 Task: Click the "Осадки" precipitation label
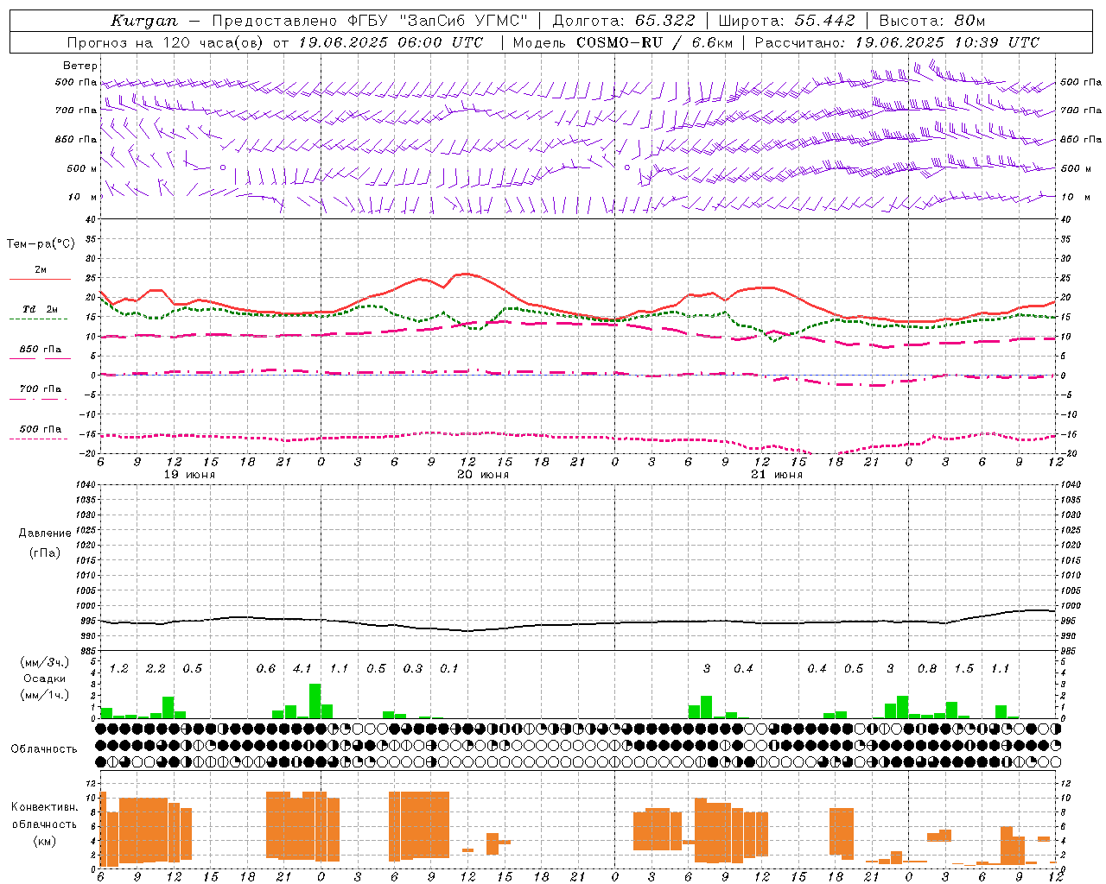coord(45,679)
